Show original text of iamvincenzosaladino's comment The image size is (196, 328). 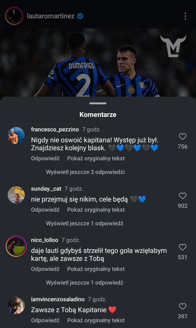click(96, 320)
